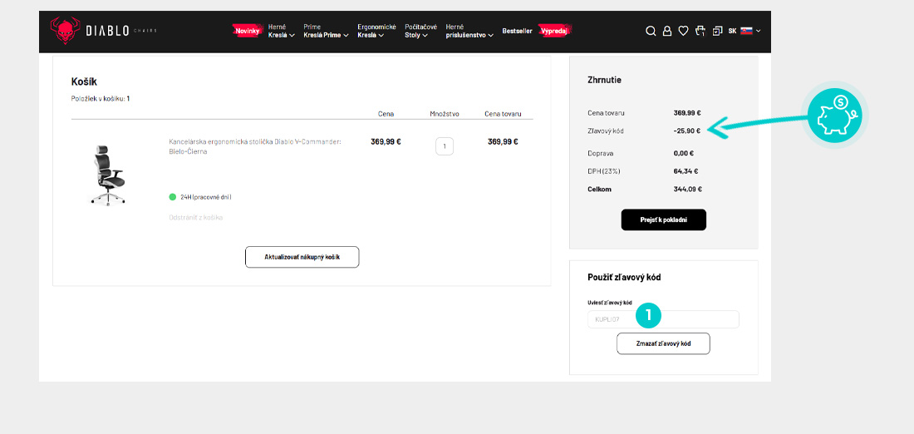The height and width of the screenshot is (434, 914).
Task: Click the product quantity input field
Action: coord(445,146)
